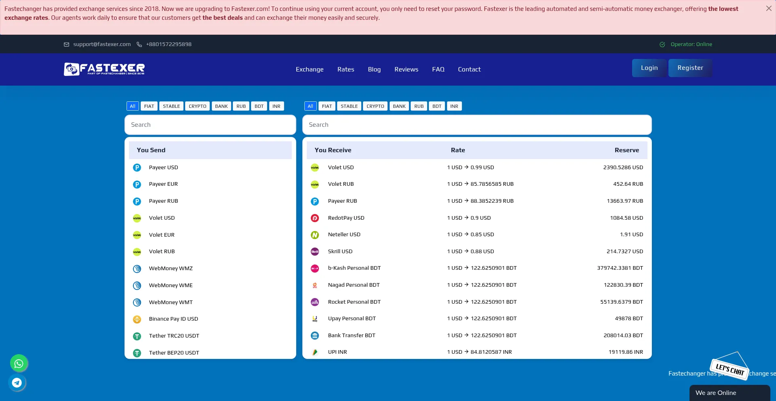Go to the Blog page
This screenshot has height=401, width=776.
pyautogui.click(x=374, y=69)
